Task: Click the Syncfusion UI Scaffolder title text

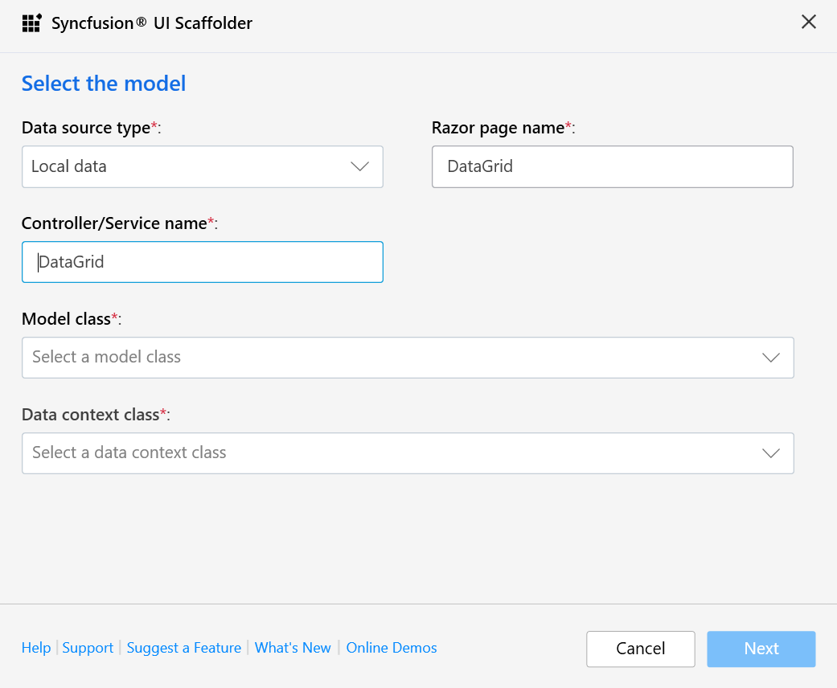Action: pos(152,23)
